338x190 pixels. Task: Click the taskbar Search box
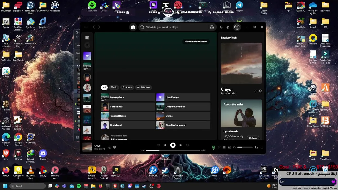click(28, 186)
